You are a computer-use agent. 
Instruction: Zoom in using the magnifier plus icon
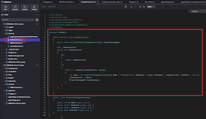(x=144, y=7)
